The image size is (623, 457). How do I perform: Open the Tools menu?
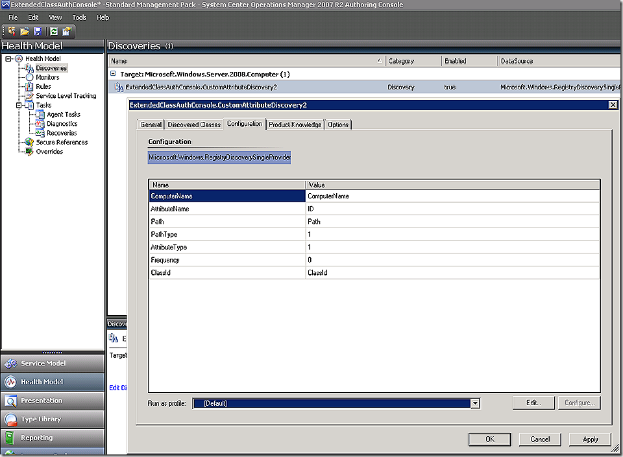79,18
